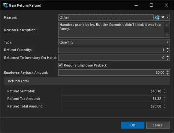Maximize the Item Return/Refund window
Screen dimensions: 174x133
(151, 5)
